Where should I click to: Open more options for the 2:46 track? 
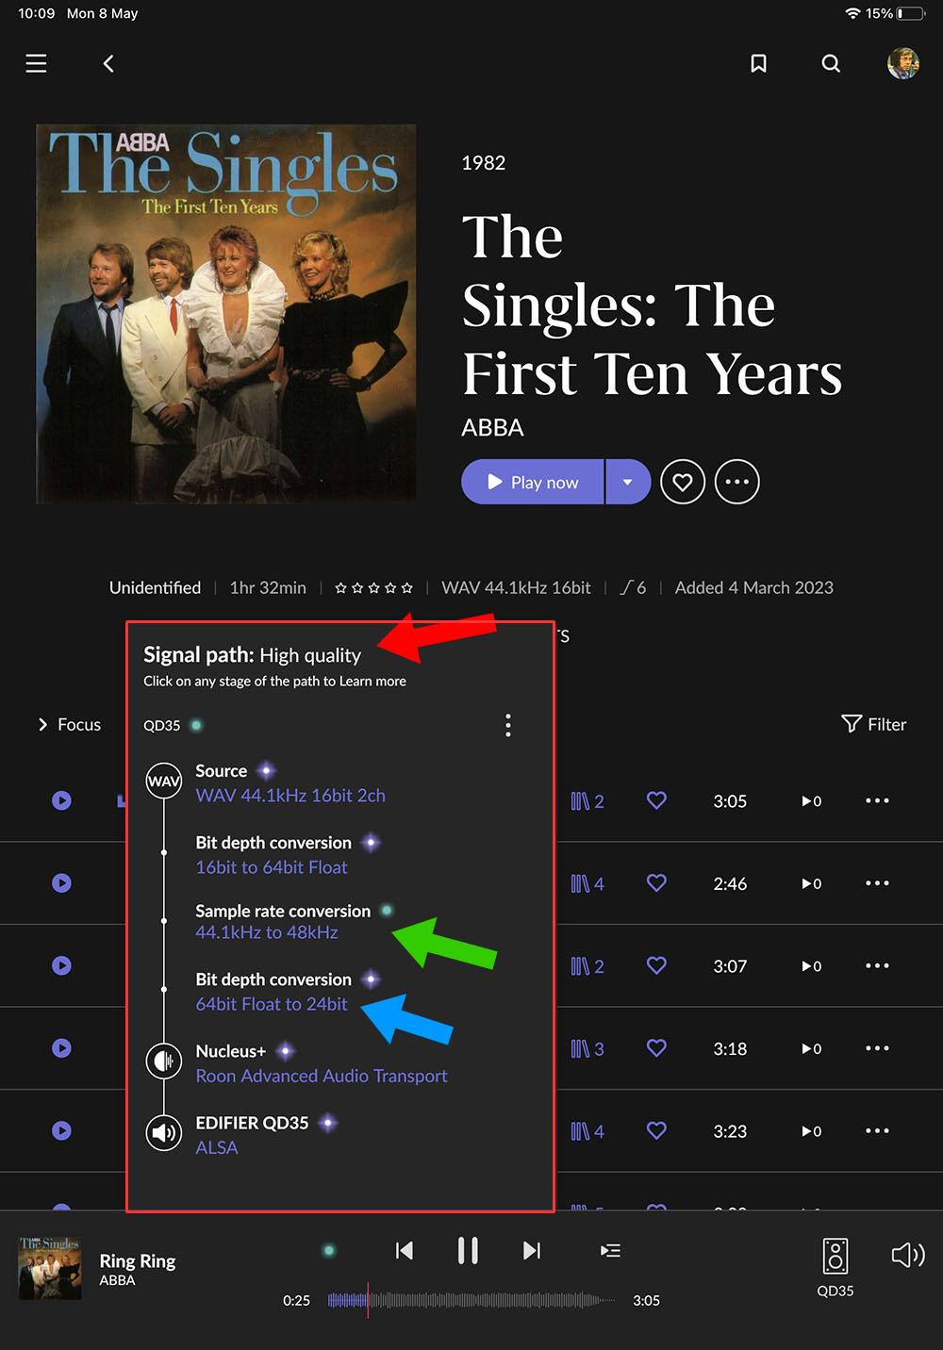pyautogui.click(x=877, y=883)
